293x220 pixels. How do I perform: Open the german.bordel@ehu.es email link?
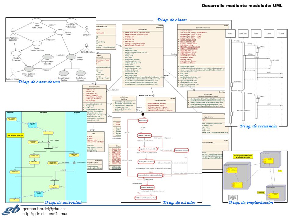click(x=44, y=209)
